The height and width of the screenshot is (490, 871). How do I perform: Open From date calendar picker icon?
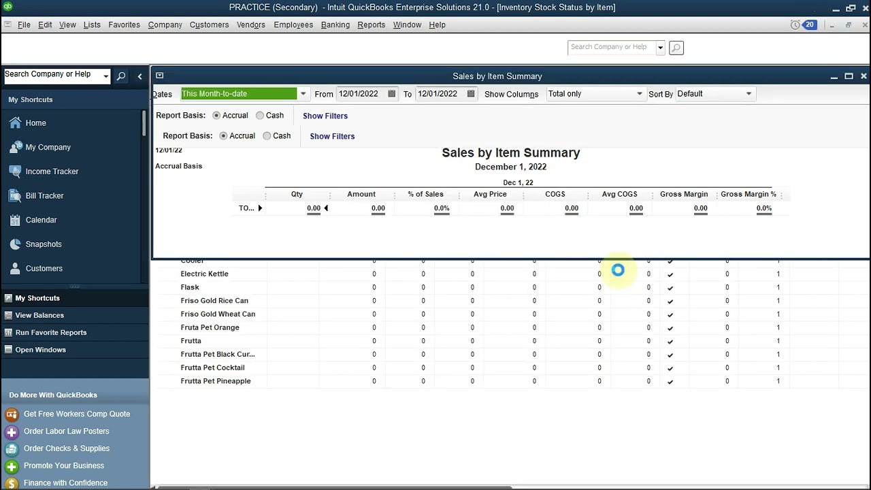pyautogui.click(x=392, y=94)
